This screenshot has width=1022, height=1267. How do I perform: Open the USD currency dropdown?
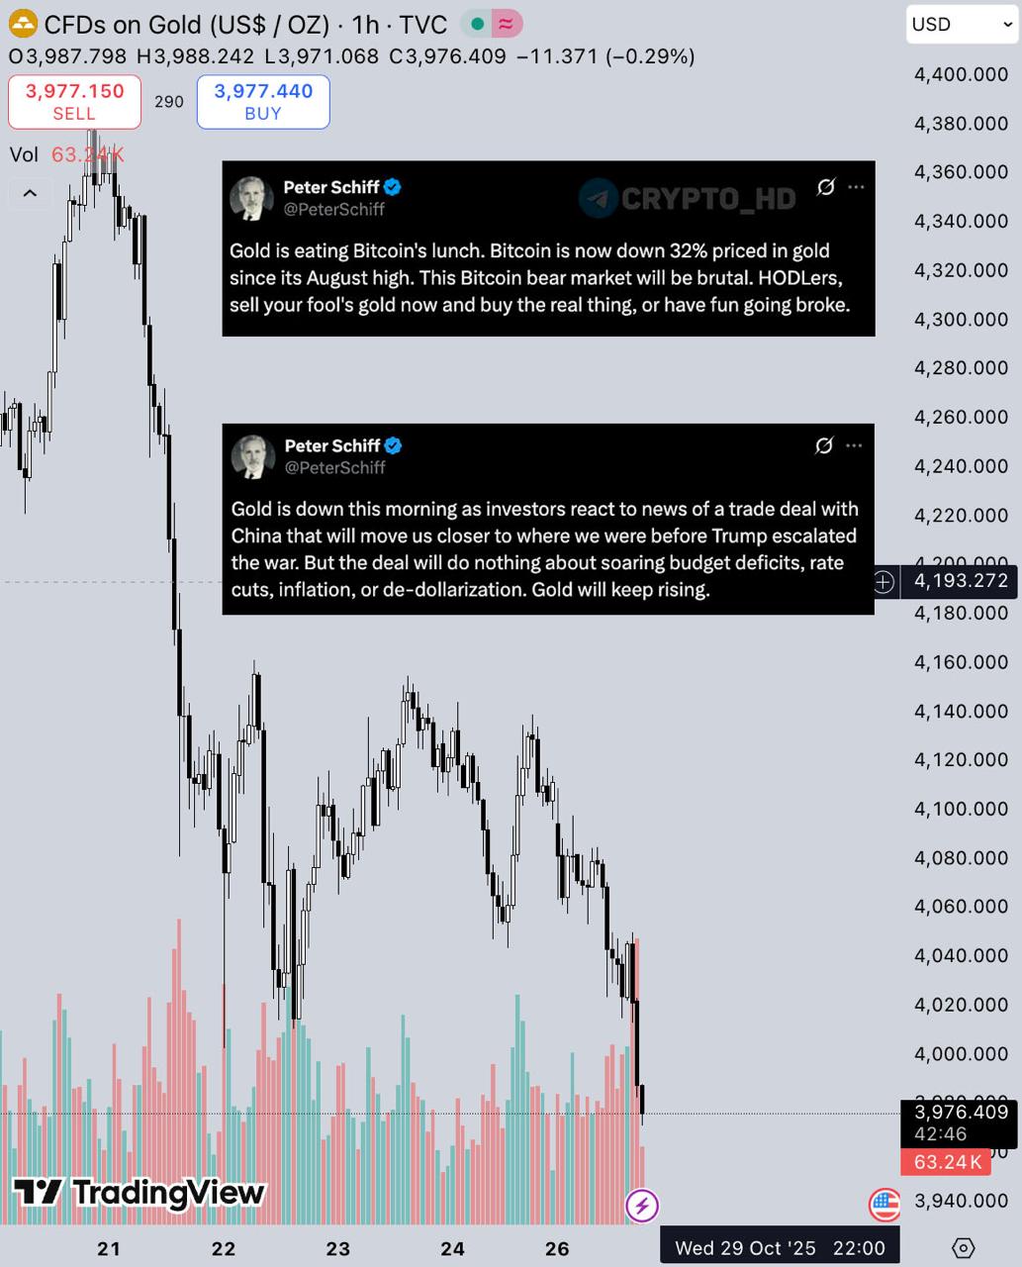(x=960, y=25)
